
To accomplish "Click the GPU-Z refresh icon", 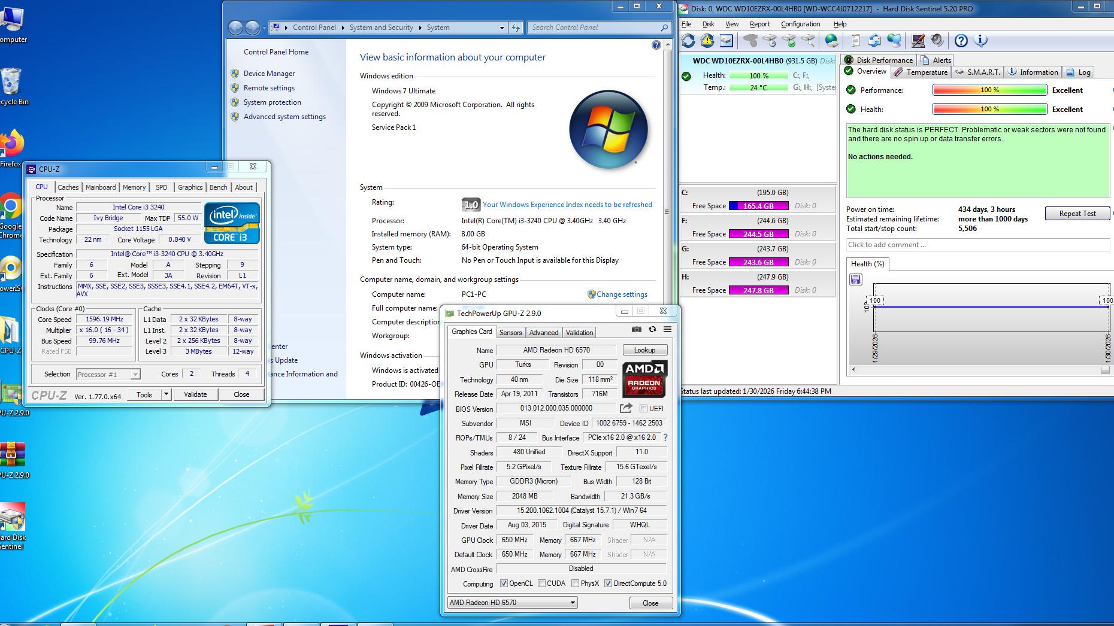I will point(652,329).
